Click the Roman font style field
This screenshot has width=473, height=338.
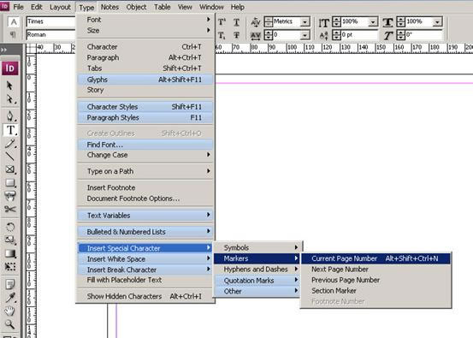(50, 35)
